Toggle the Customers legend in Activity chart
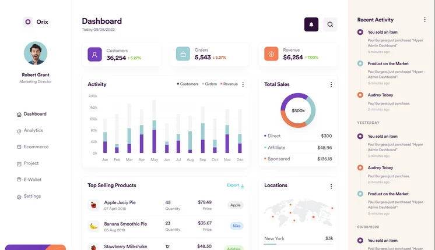Image resolution: width=435 pixels, height=250 pixels. click(188, 84)
